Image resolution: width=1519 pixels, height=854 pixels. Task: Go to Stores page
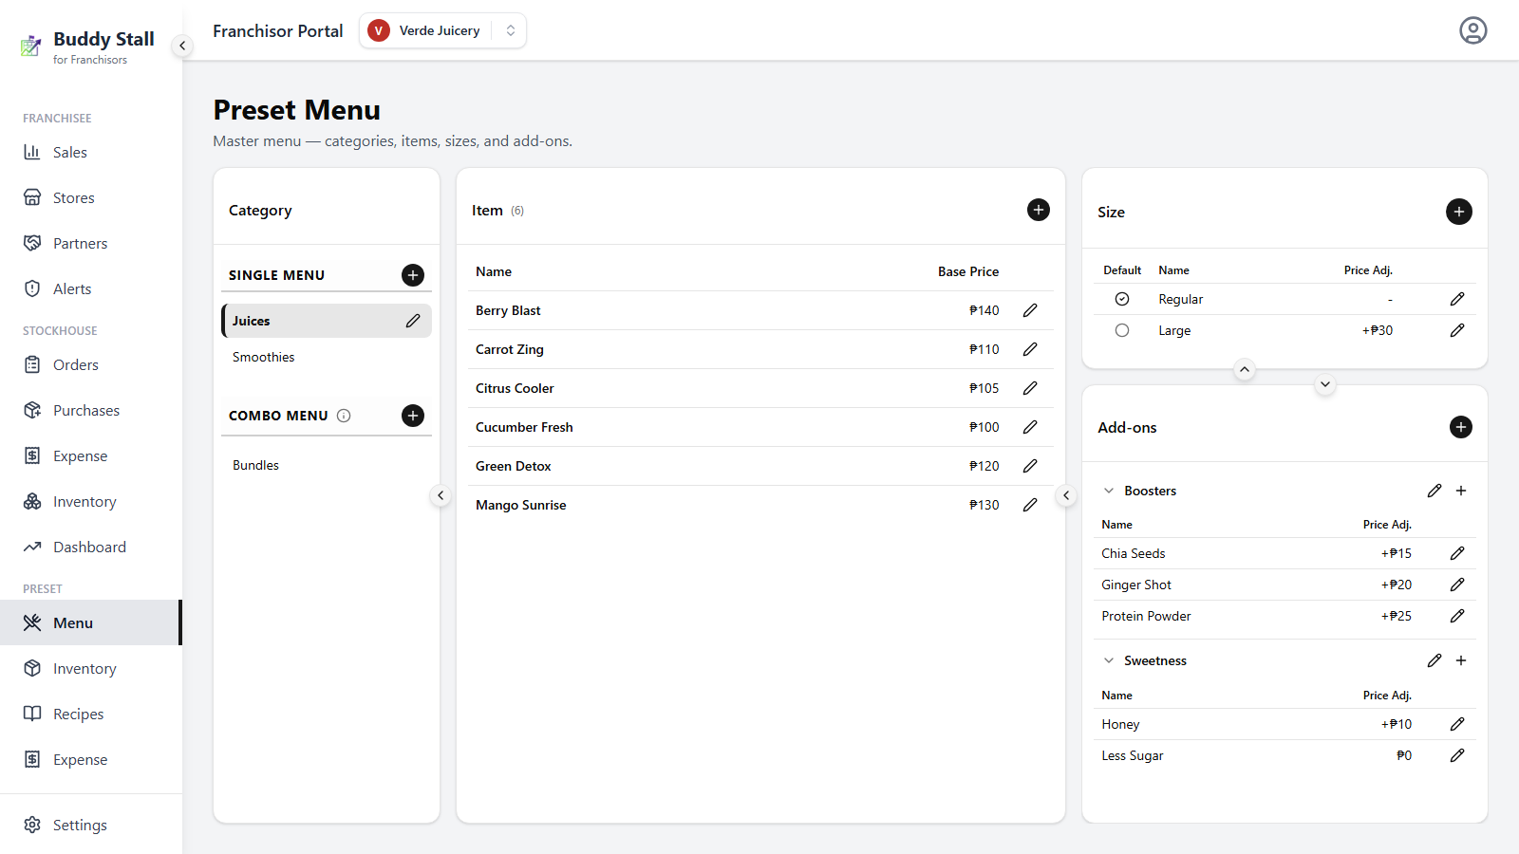tap(91, 197)
